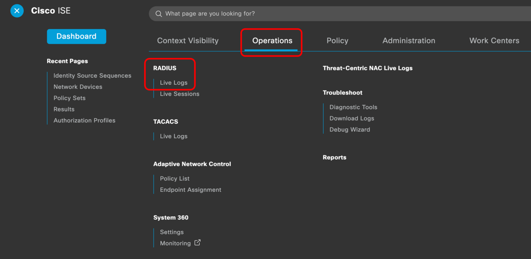Image resolution: width=531 pixels, height=259 pixels.
Task: Open RADIUS Live Logs
Action: pyautogui.click(x=173, y=83)
